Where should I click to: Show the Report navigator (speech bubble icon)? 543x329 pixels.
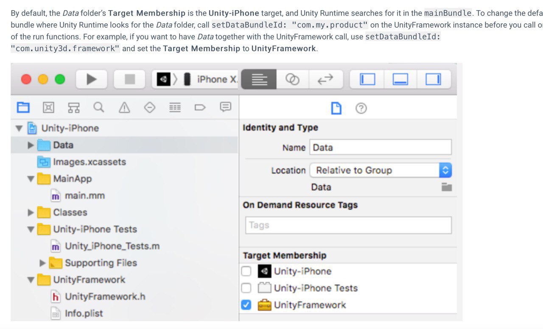tap(225, 107)
